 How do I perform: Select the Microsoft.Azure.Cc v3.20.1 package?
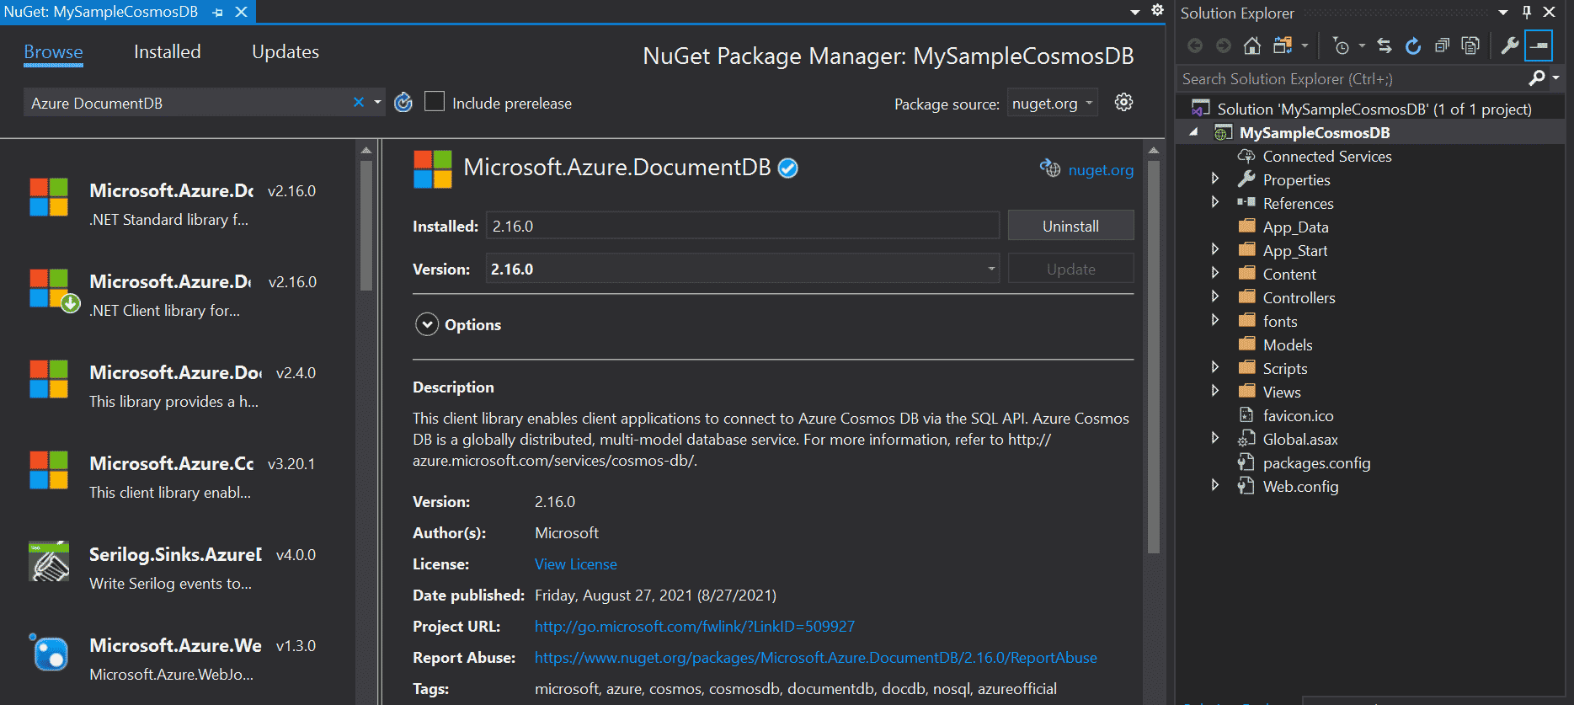pyautogui.click(x=178, y=477)
